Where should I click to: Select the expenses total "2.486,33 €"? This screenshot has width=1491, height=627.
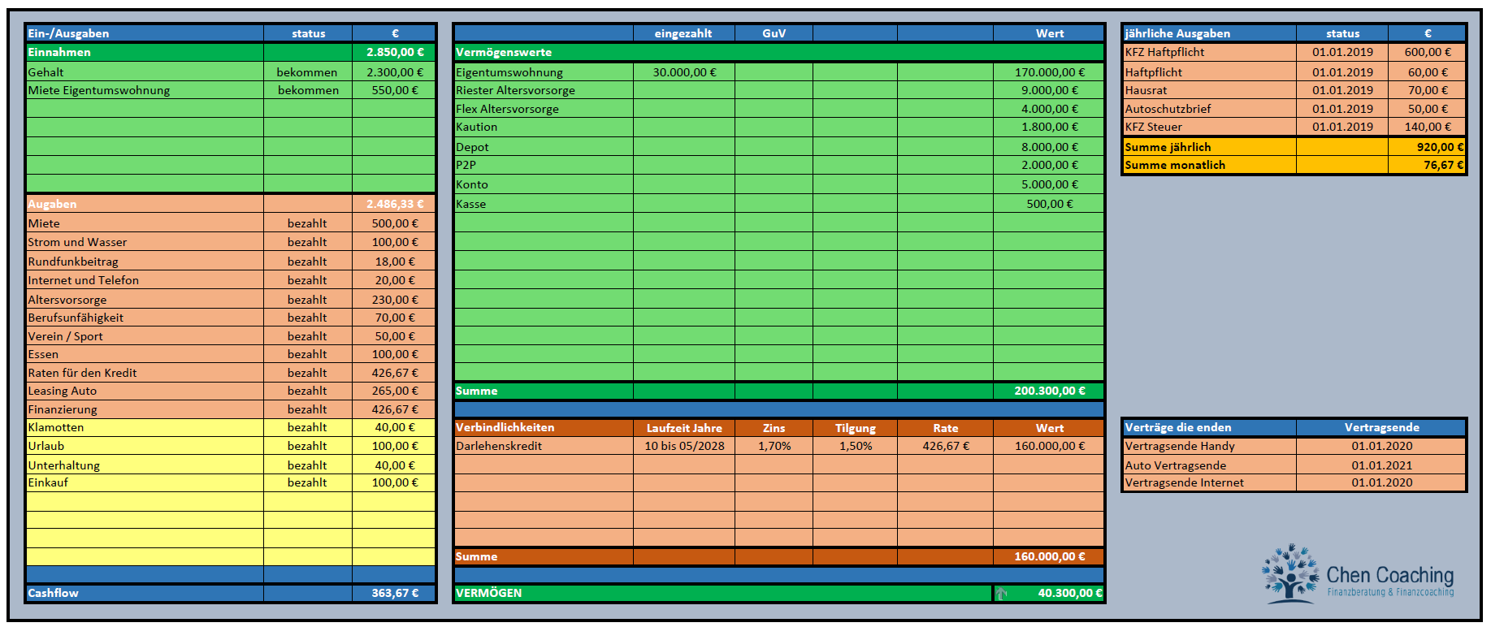(394, 204)
